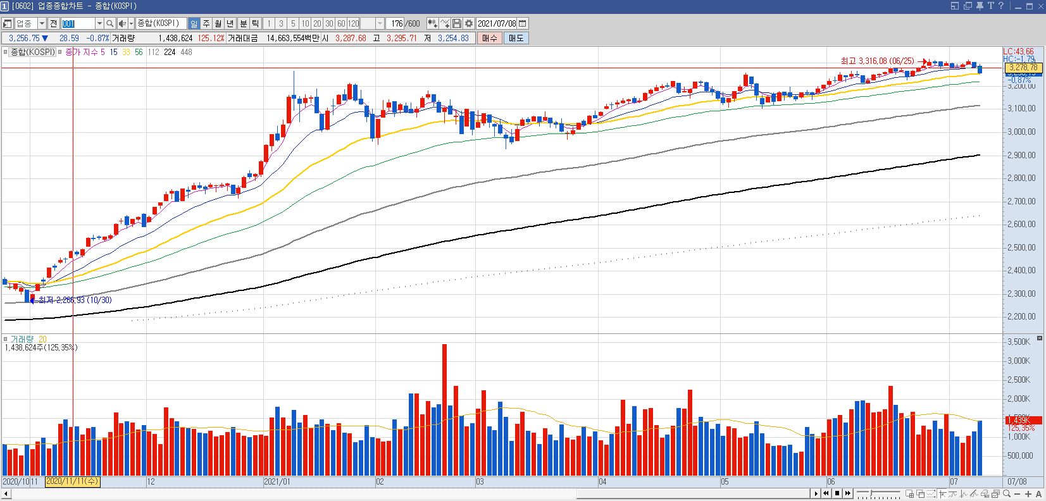
Task: Choose the 120 interval button
Action: point(353,23)
